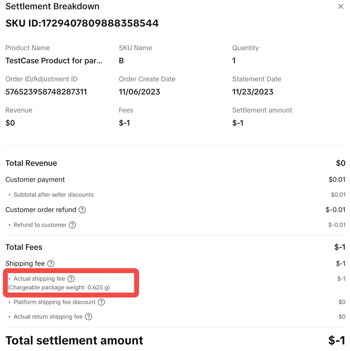350x351 pixels.
Task: Show info for Actual shipping fee
Action: (x=71, y=279)
